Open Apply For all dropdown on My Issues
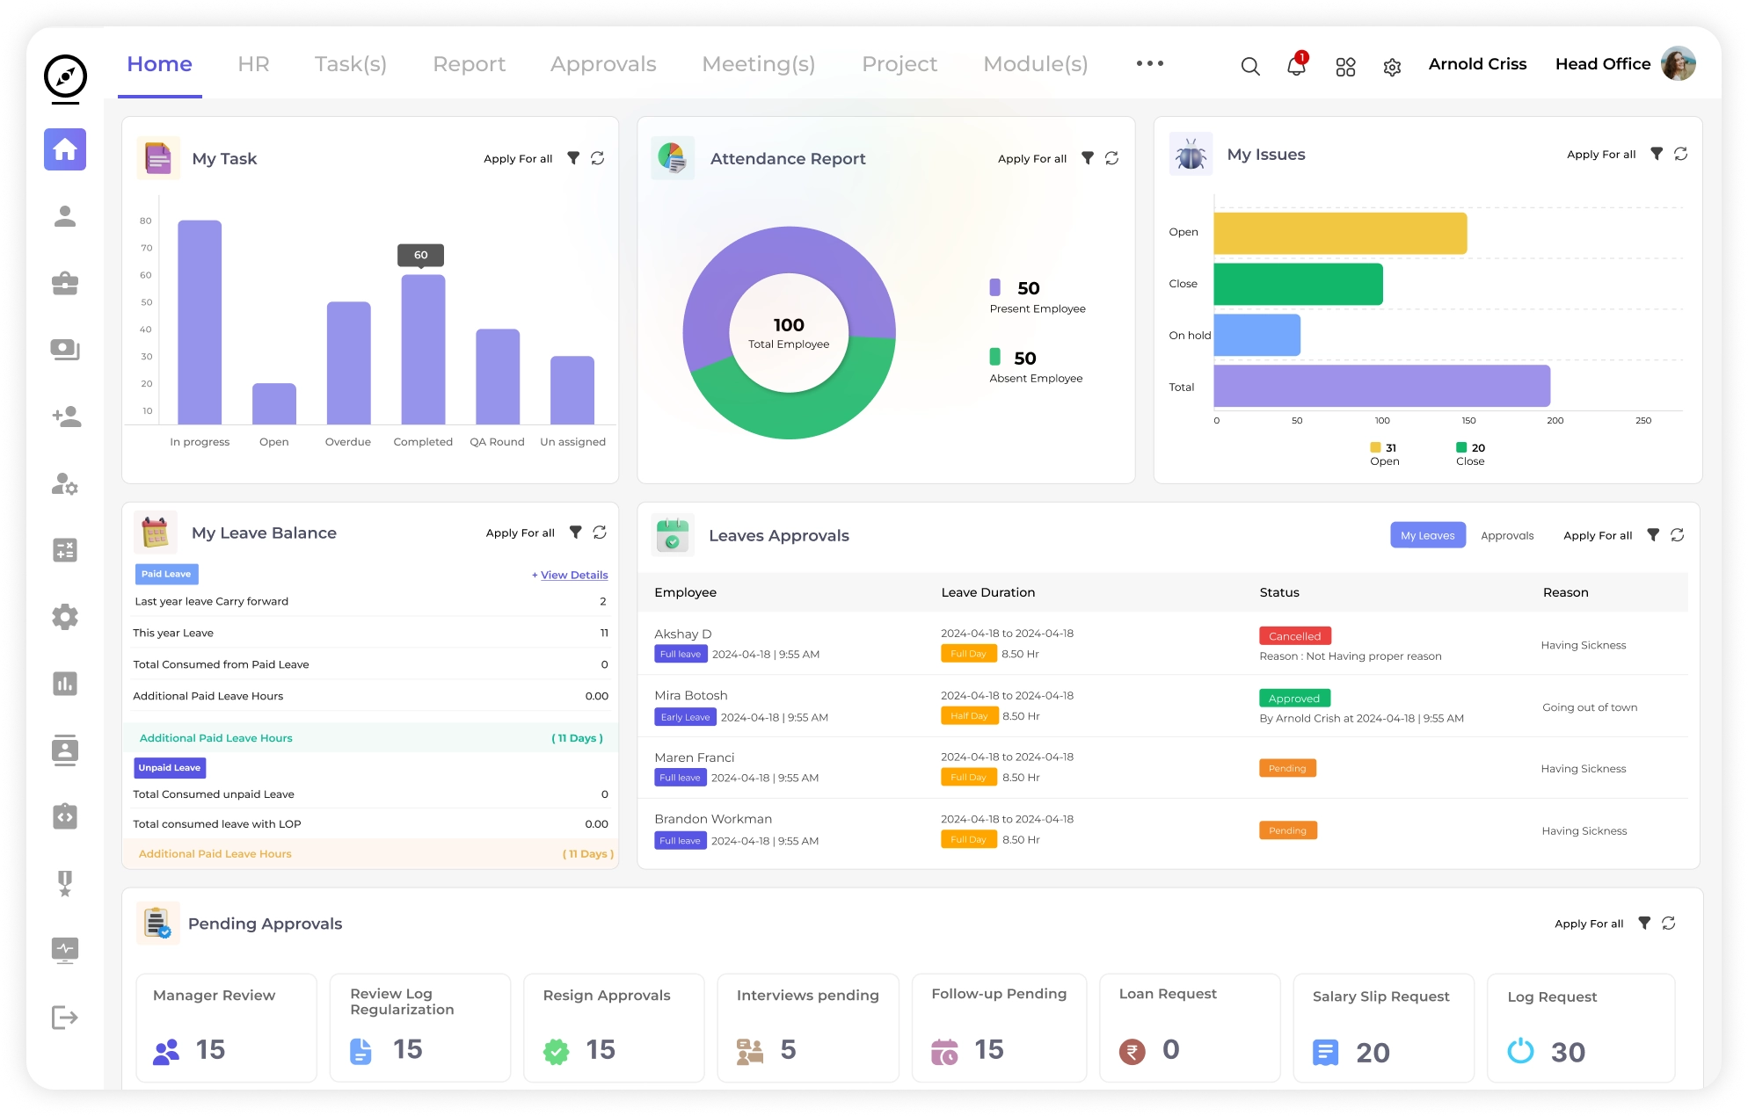The height and width of the screenshot is (1116, 1748). pyautogui.click(x=1600, y=154)
